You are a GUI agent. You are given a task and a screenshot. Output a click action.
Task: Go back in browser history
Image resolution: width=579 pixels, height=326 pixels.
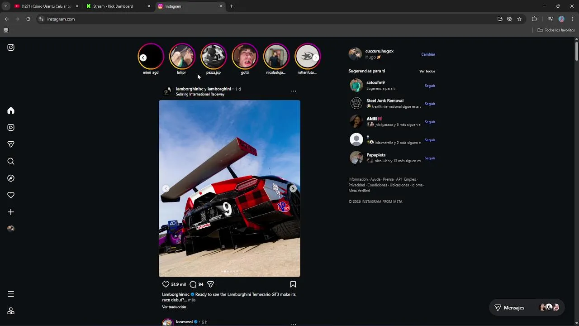(6, 19)
